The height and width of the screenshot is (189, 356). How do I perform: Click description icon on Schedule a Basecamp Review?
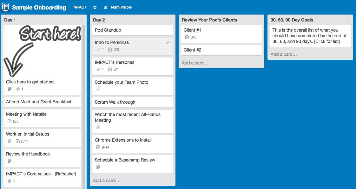point(98,167)
